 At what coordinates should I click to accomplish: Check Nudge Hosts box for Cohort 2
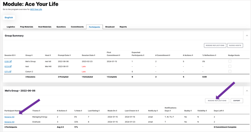pyautogui.click(x=230, y=71)
